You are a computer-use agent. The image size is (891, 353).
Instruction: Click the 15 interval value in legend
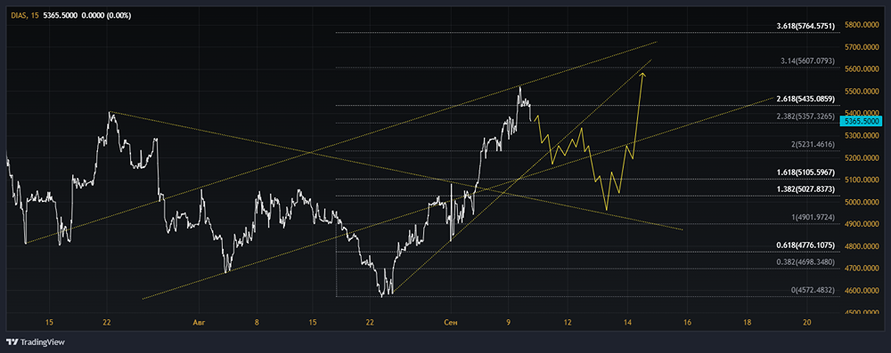[36, 15]
